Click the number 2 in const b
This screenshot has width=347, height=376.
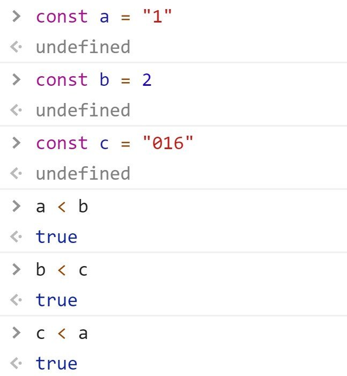click(146, 80)
